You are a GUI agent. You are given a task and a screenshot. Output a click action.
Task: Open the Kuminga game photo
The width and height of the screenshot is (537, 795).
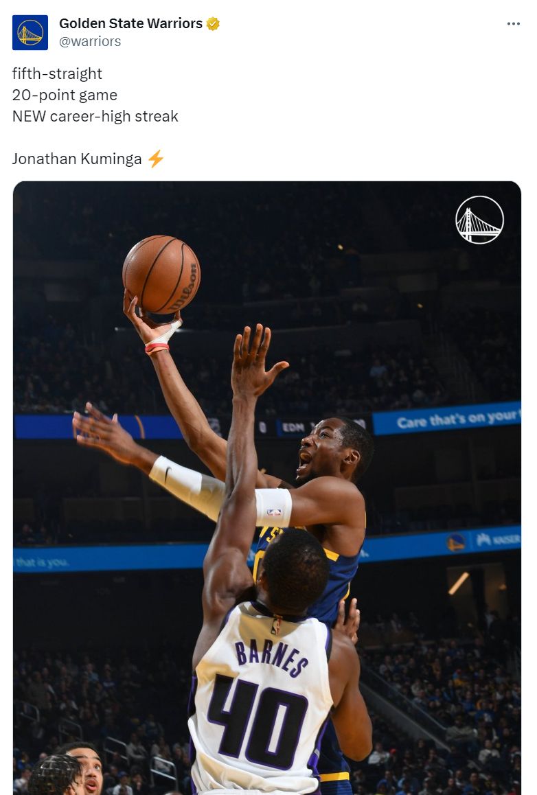pos(267,487)
